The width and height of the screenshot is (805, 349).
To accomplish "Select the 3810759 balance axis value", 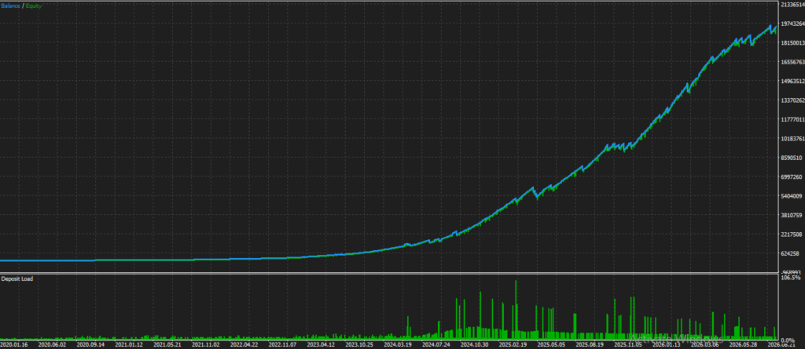I will coord(791,215).
